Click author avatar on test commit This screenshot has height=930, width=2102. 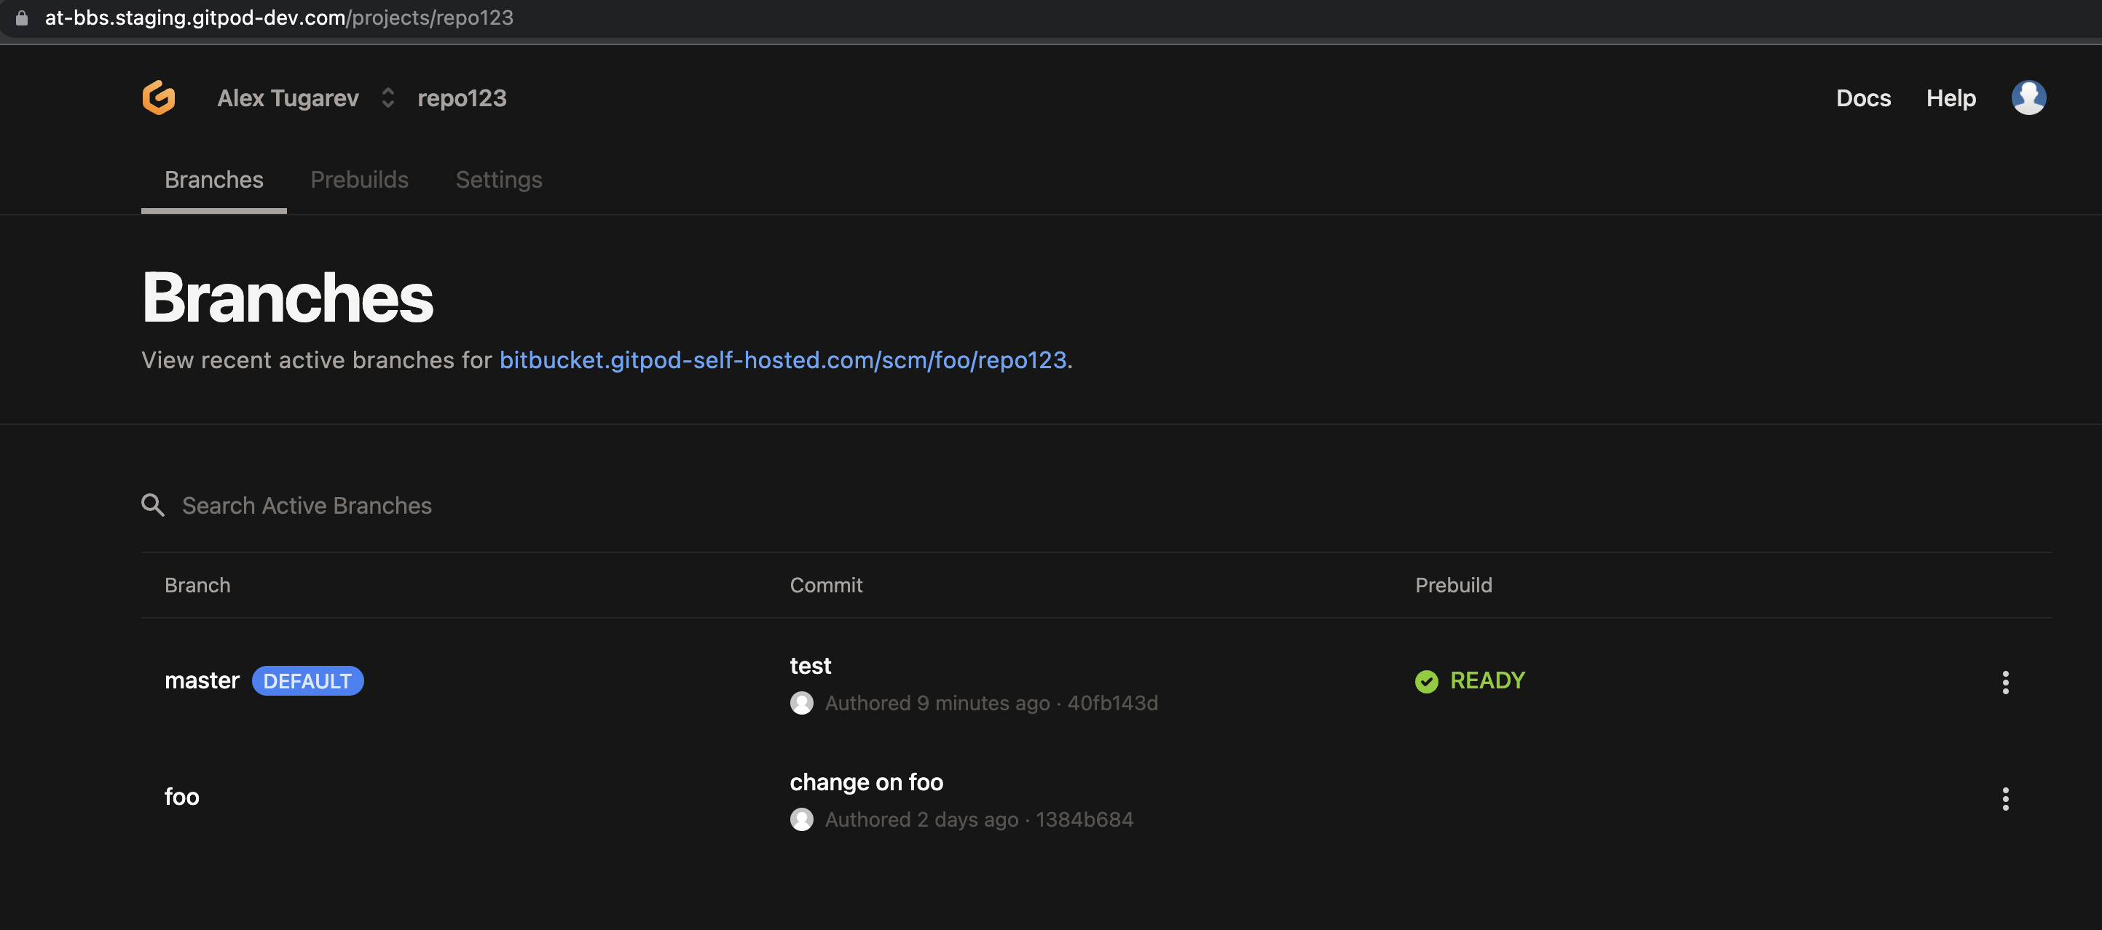point(801,704)
